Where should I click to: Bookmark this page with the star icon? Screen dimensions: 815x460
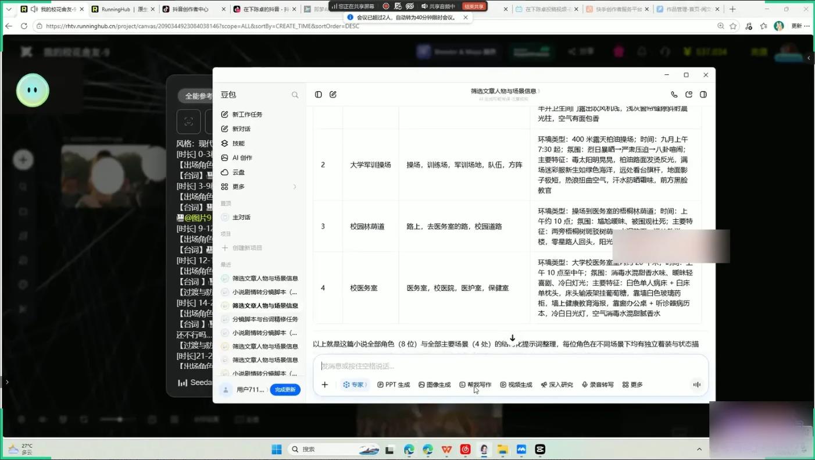(x=734, y=26)
